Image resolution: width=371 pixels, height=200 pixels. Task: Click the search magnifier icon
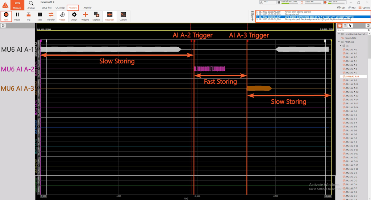tap(368, 30)
